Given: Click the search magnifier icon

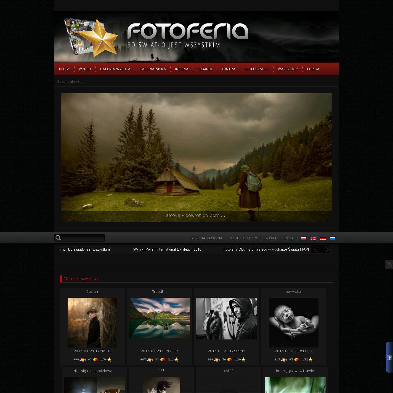Looking at the screenshot, I should 58,238.
